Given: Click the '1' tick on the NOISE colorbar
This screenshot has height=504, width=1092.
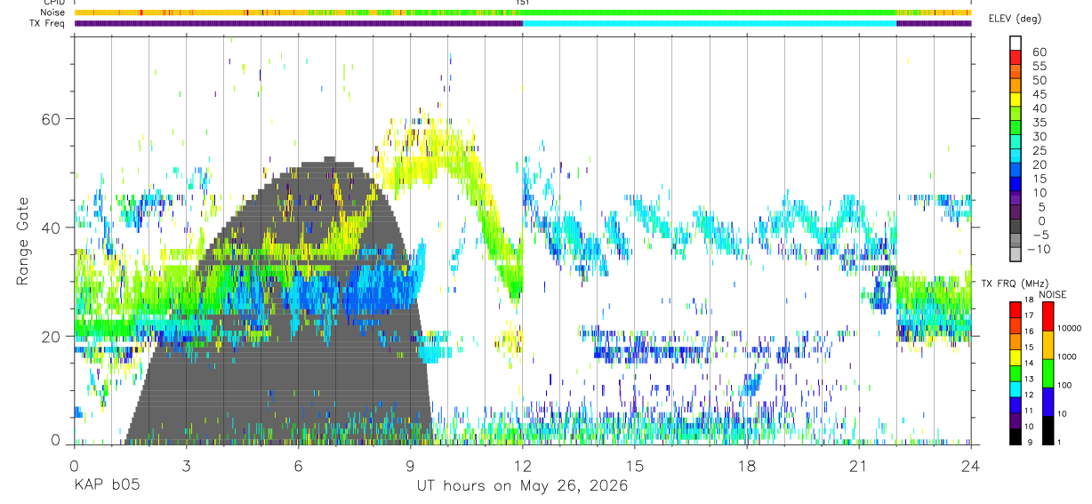Looking at the screenshot, I should [x=1061, y=442].
